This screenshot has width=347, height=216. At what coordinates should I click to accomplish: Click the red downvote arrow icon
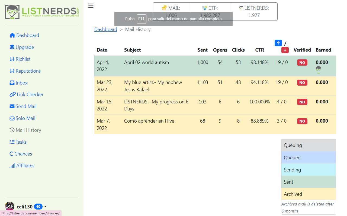285,50
